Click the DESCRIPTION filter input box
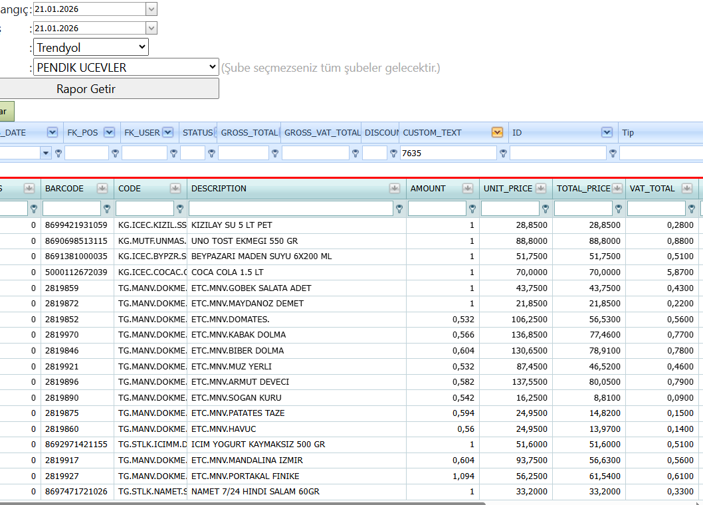This screenshot has width=703, height=505. click(291, 208)
